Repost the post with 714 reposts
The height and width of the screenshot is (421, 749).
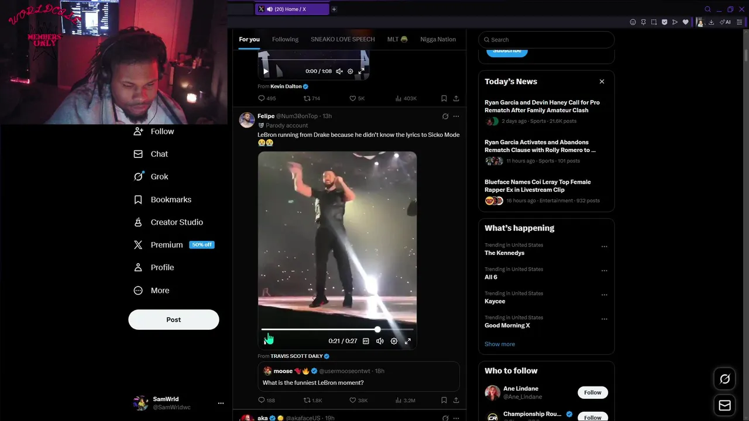tap(312, 98)
